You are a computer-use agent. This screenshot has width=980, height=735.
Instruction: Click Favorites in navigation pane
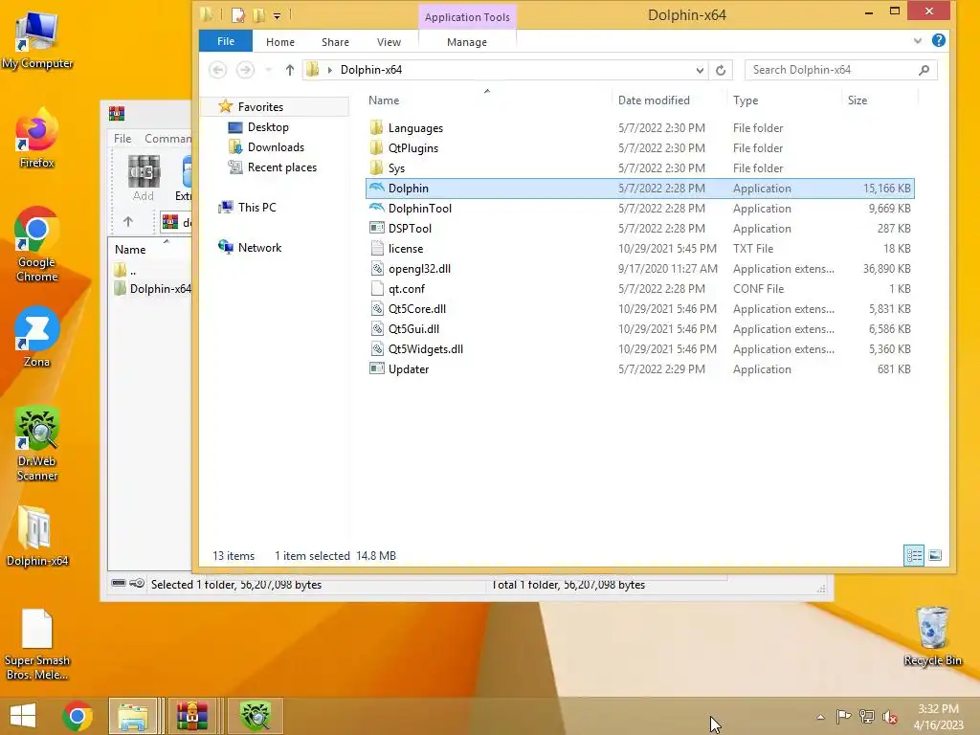(260, 107)
